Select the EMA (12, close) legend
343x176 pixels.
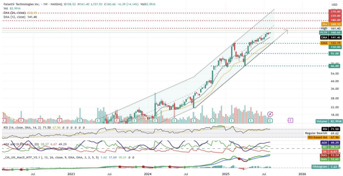[14, 17]
